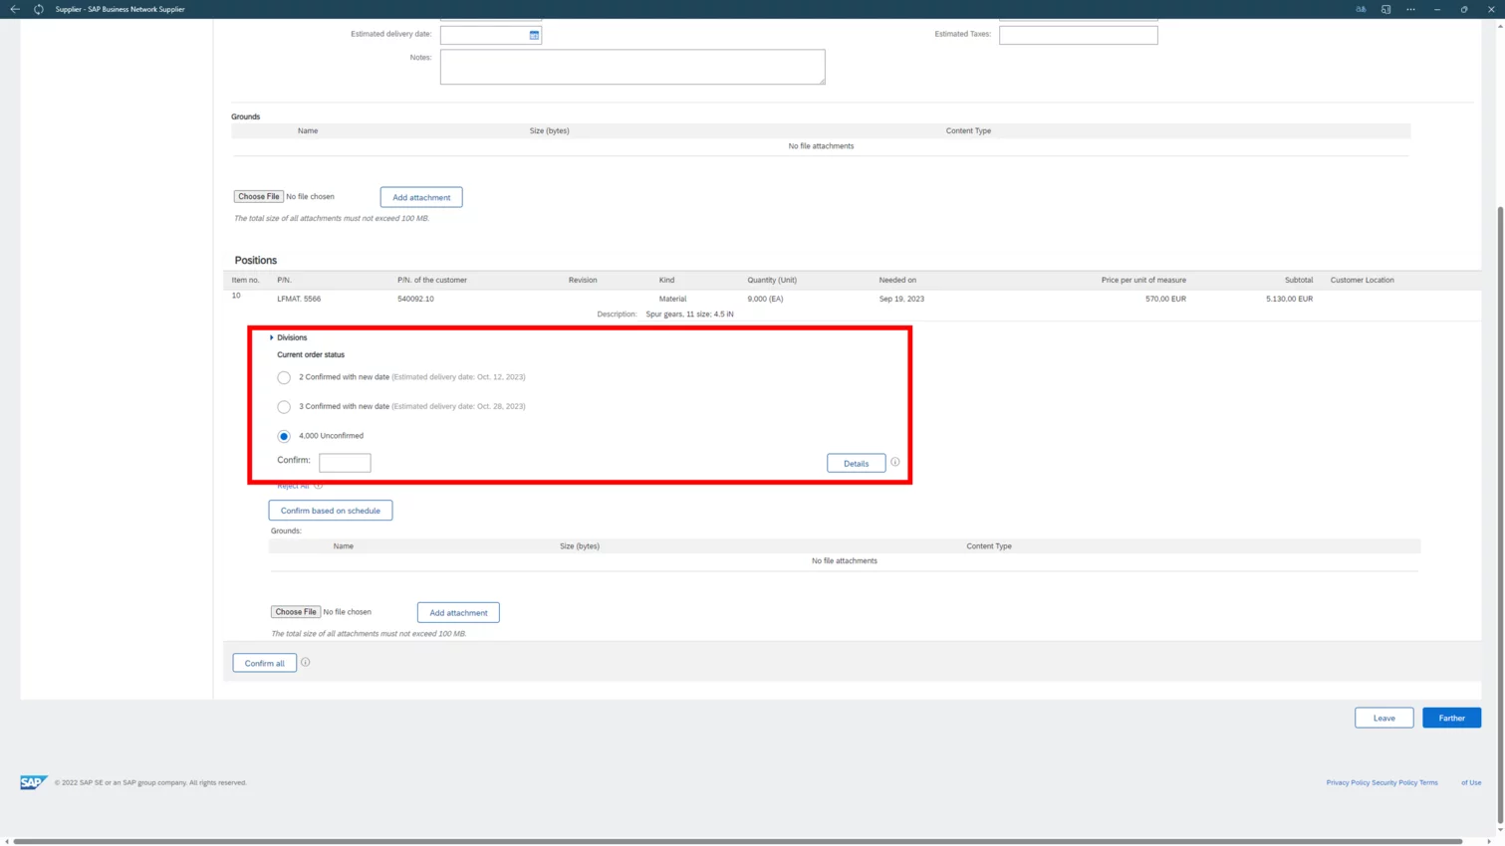Click the info icon beside Reject All
The width and height of the screenshot is (1505, 846).
tap(319, 486)
